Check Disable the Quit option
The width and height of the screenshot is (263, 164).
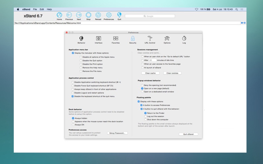[81, 61]
